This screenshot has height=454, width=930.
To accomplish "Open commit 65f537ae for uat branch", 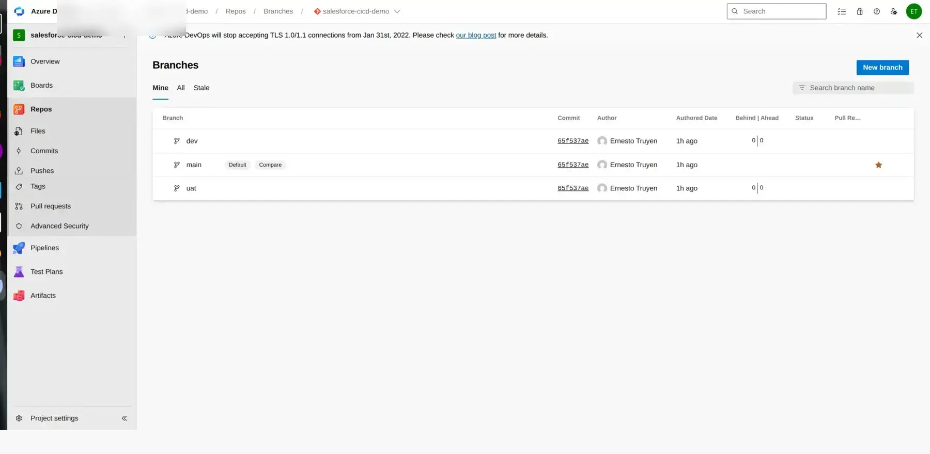I will click(x=573, y=188).
